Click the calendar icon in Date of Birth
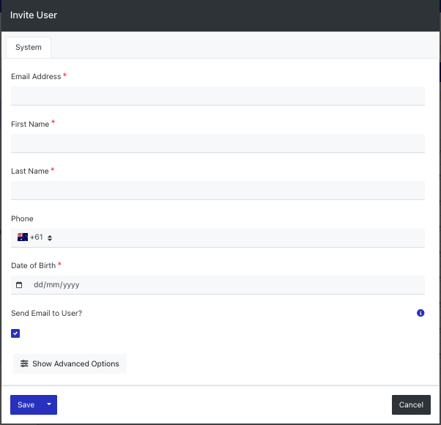This screenshot has width=441, height=425. click(x=19, y=284)
